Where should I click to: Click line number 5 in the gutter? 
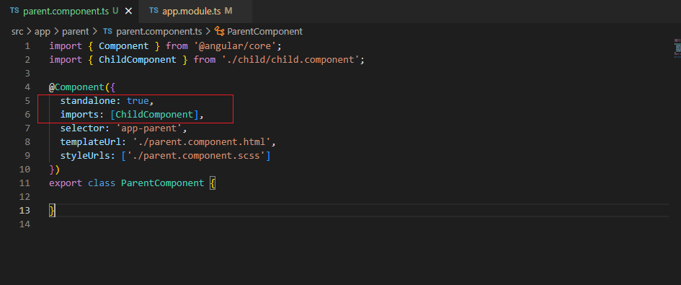pos(27,101)
